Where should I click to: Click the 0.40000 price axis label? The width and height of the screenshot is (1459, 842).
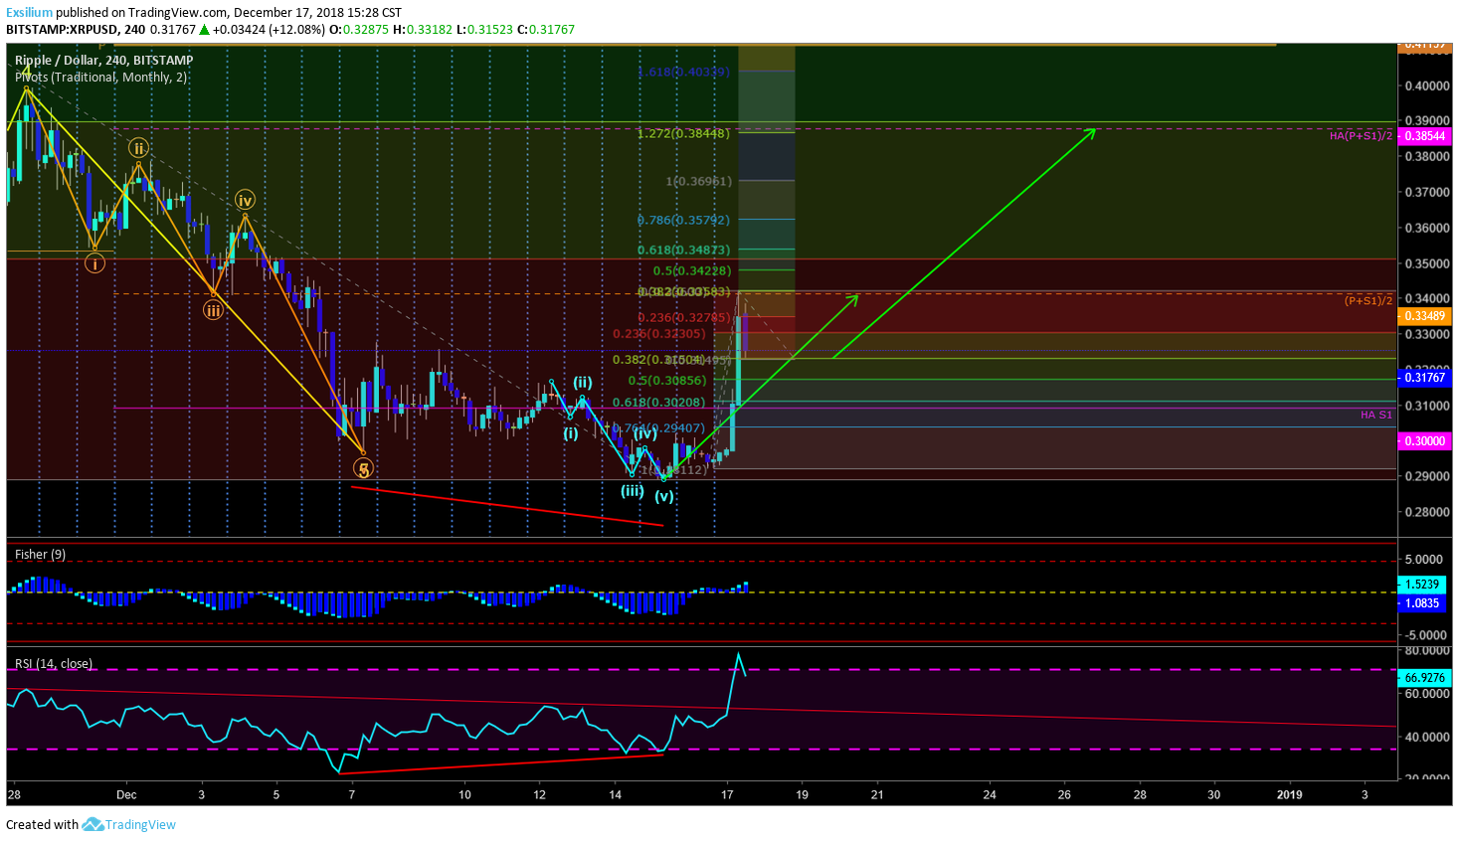[x=1427, y=86]
